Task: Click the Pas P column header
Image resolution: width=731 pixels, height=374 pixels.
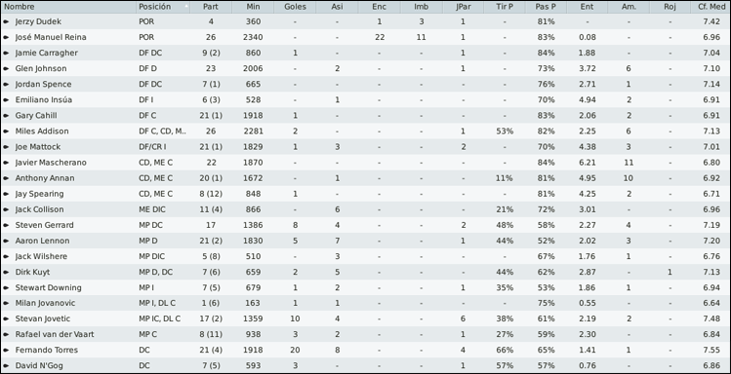Action: click(x=546, y=7)
